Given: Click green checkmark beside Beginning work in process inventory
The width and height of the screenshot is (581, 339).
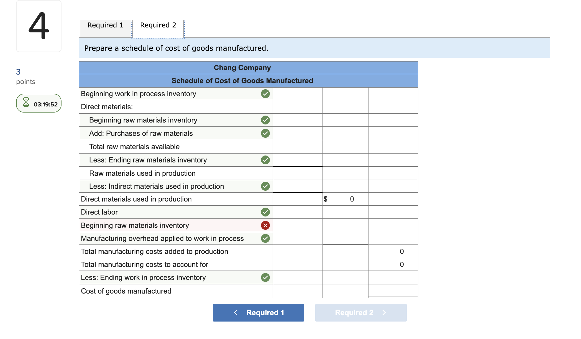Looking at the screenshot, I should click(x=265, y=94).
